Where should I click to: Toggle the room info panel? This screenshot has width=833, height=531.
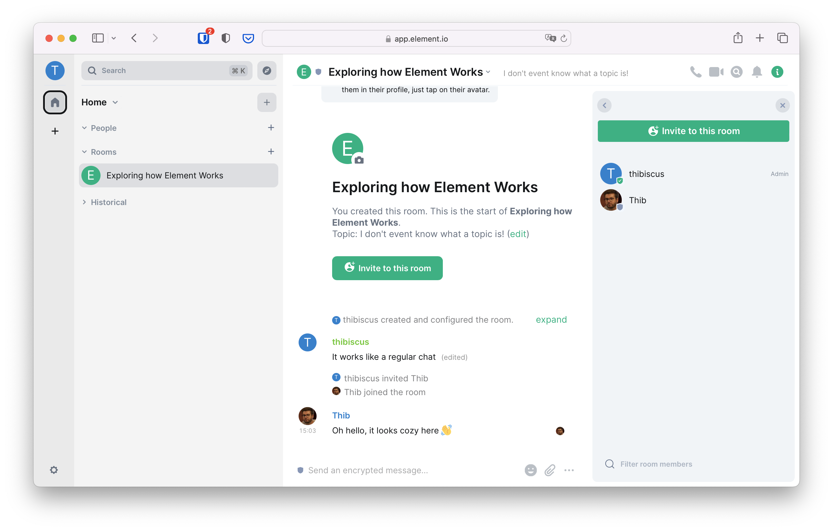(777, 72)
